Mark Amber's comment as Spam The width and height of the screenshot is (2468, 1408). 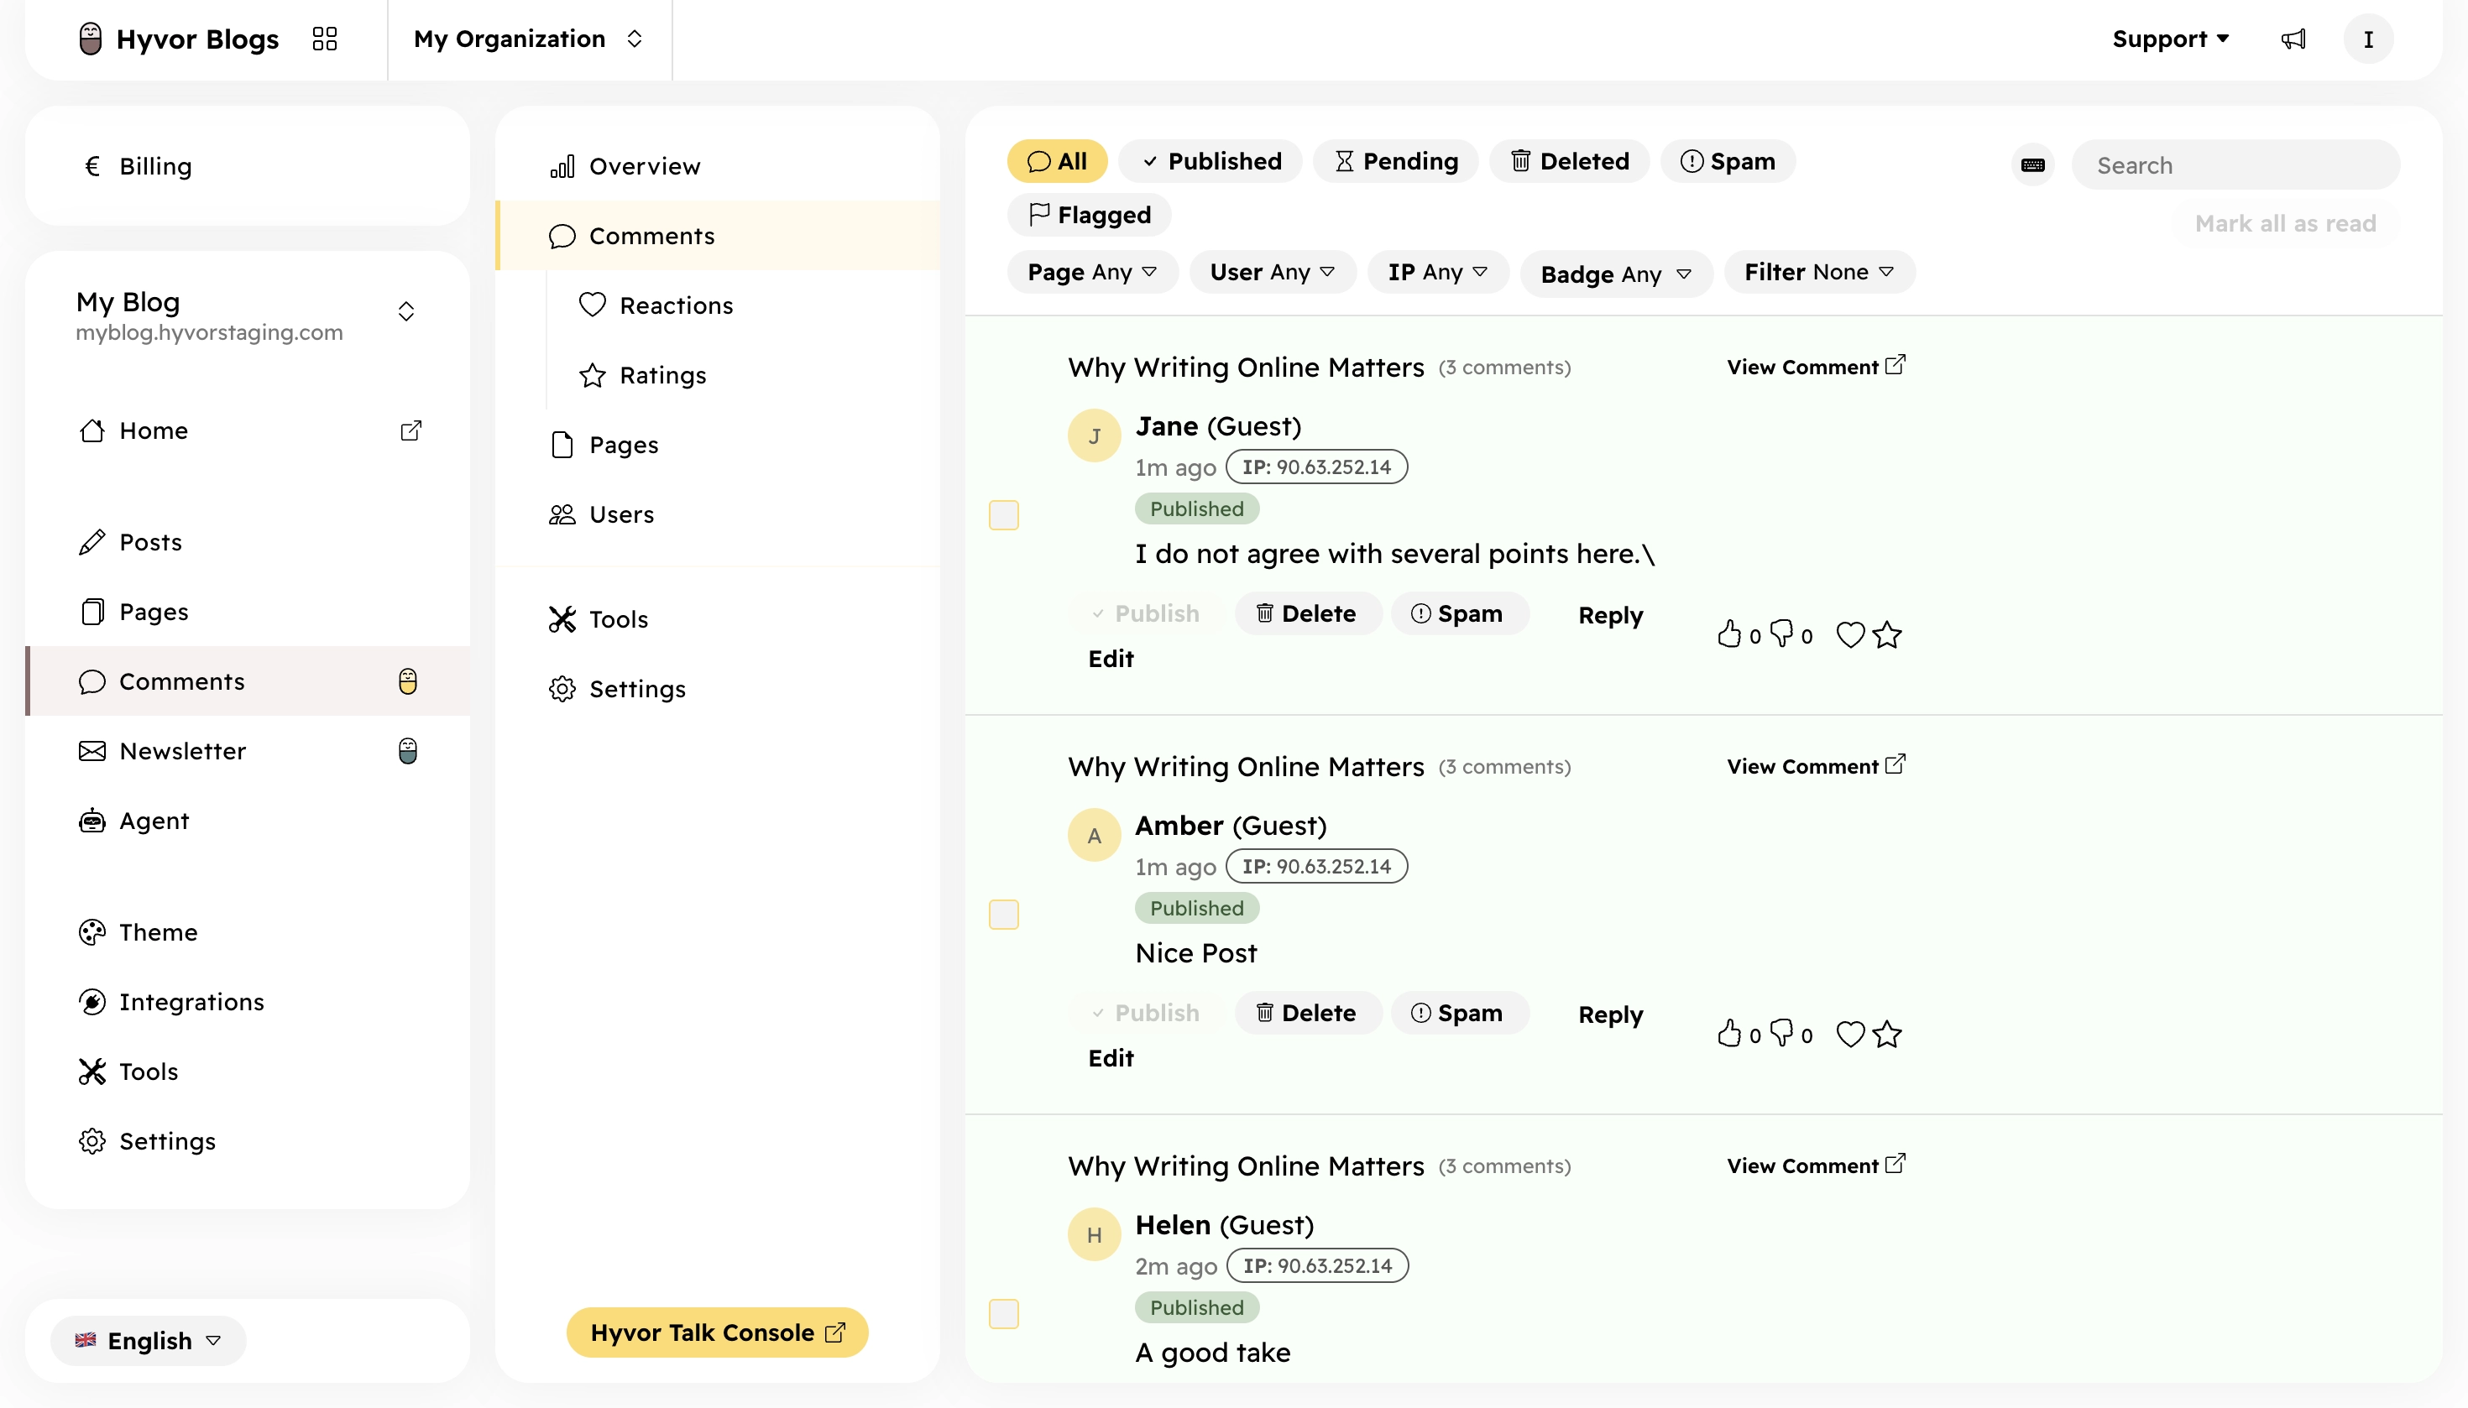point(1460,1014)
